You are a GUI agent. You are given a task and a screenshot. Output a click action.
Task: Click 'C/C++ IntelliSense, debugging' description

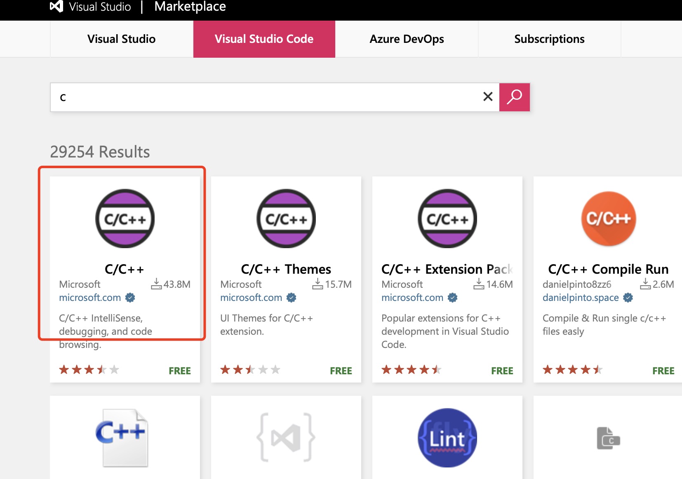point(106,331)
